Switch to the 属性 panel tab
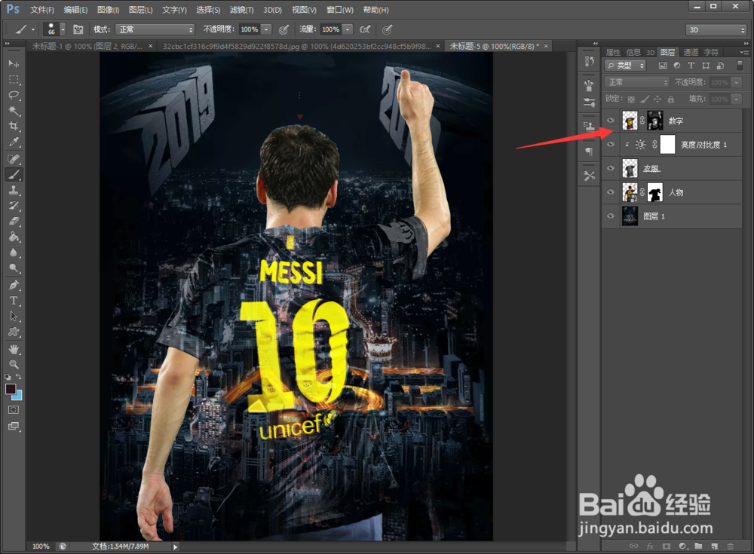Screen dimensions: 754x554 [613, 53]
